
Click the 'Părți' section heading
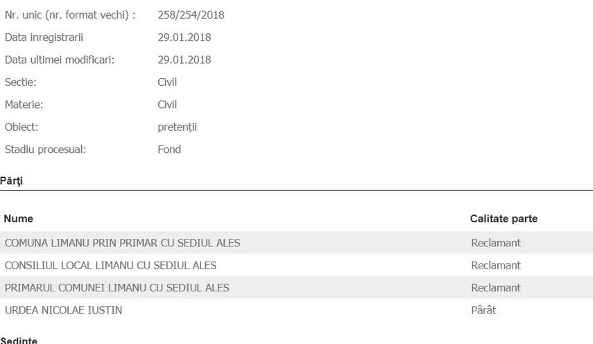[11, 181]
